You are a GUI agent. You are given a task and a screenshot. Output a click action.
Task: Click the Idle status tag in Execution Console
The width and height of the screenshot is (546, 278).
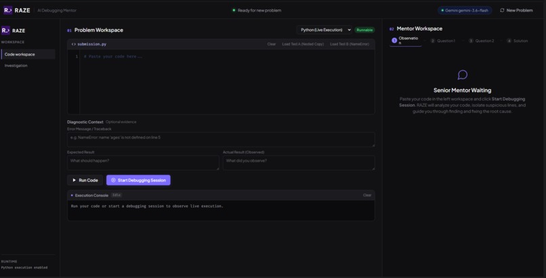[x=117, y=195]
